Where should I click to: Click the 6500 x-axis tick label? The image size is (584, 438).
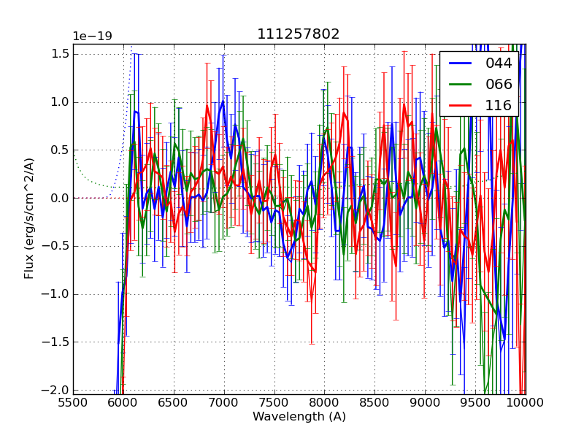(x=174, y=402)
